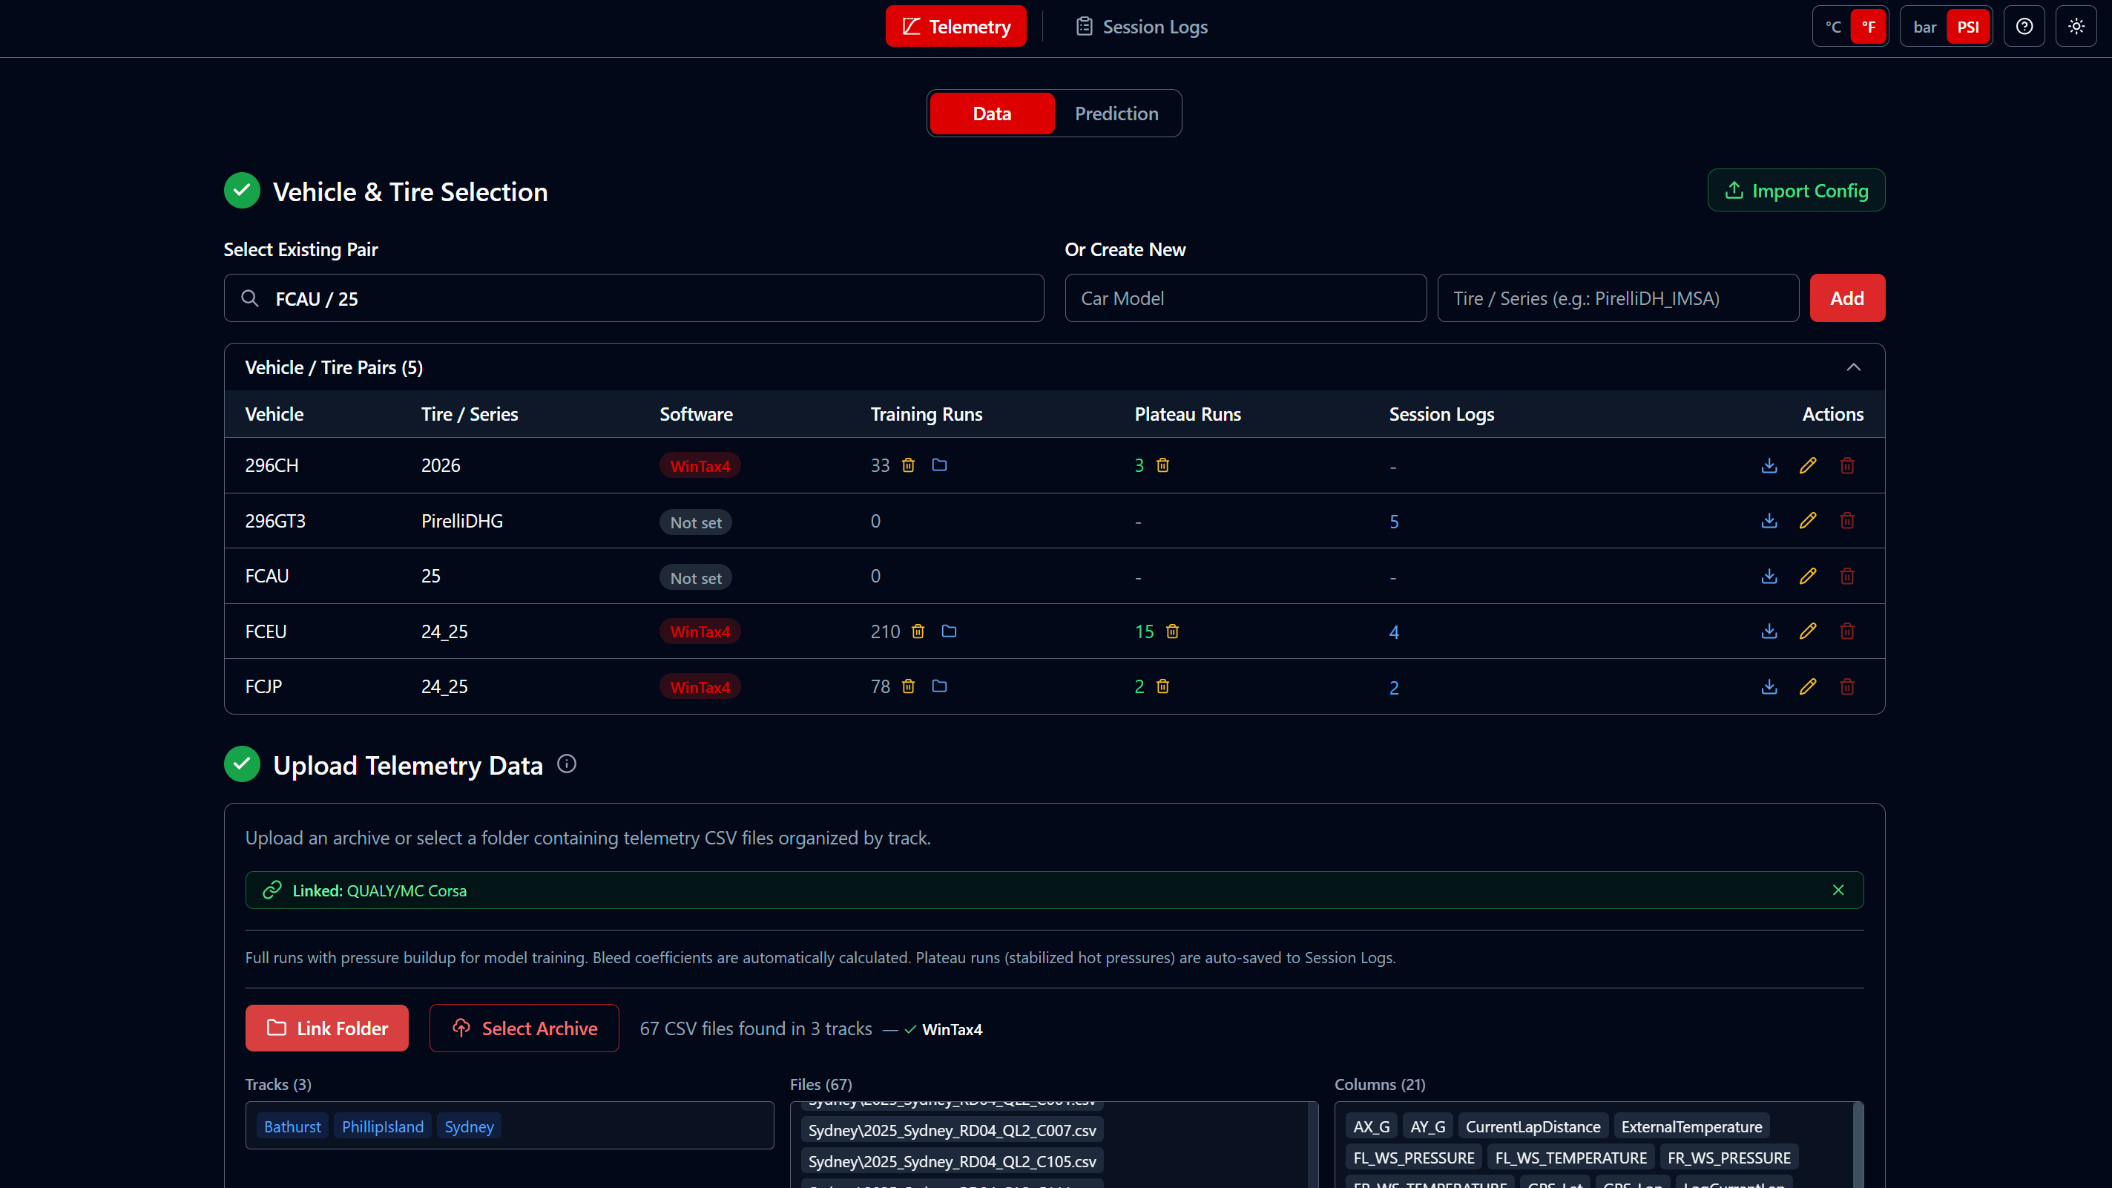Screen dimensions: 2112x1188
Task: Select the Prediction view
Action: [x=1116, y=113]
